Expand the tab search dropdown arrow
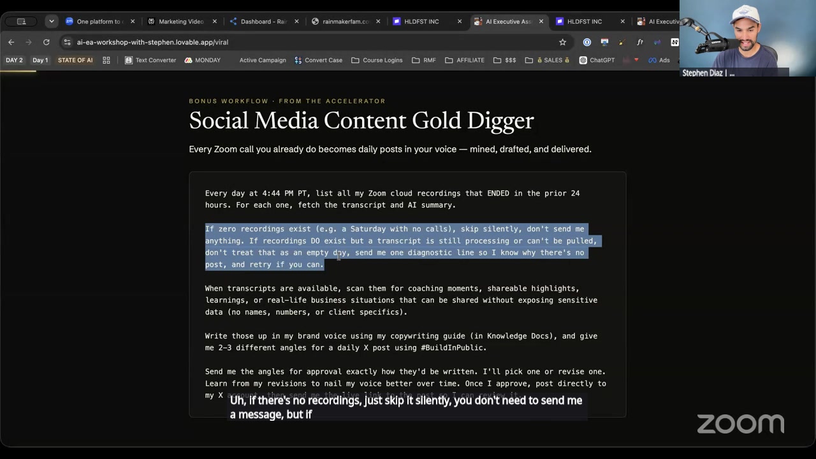This screenshot has height=459, width=816. point(51,21)
